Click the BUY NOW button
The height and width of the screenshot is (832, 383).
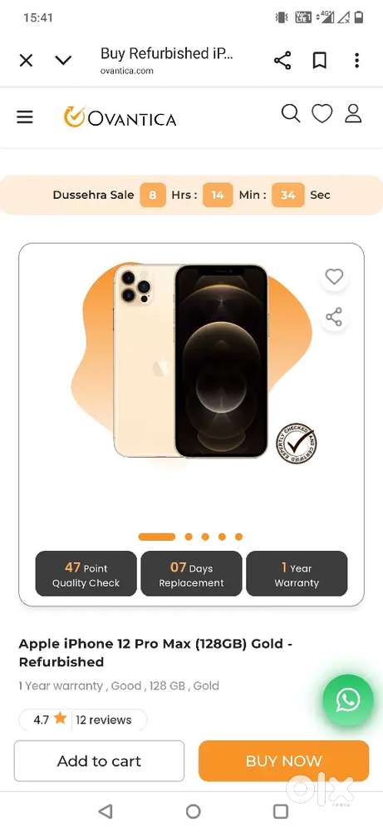pyautogui.click(x=283, y=761)
